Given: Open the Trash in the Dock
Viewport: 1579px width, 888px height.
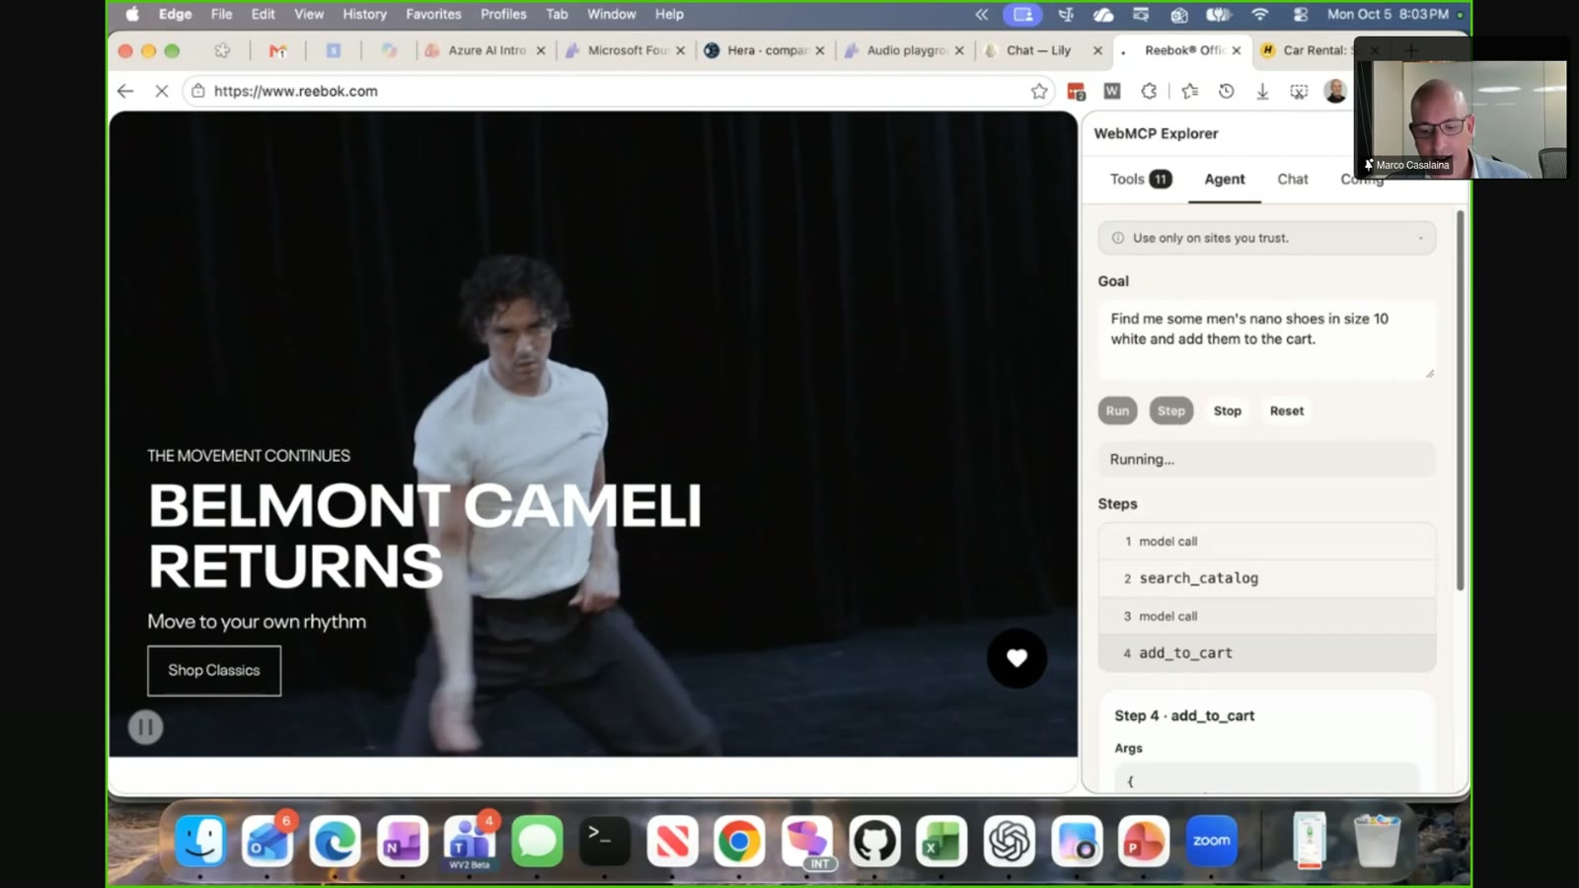Looking at the screenshot, I should point(1377,841).
